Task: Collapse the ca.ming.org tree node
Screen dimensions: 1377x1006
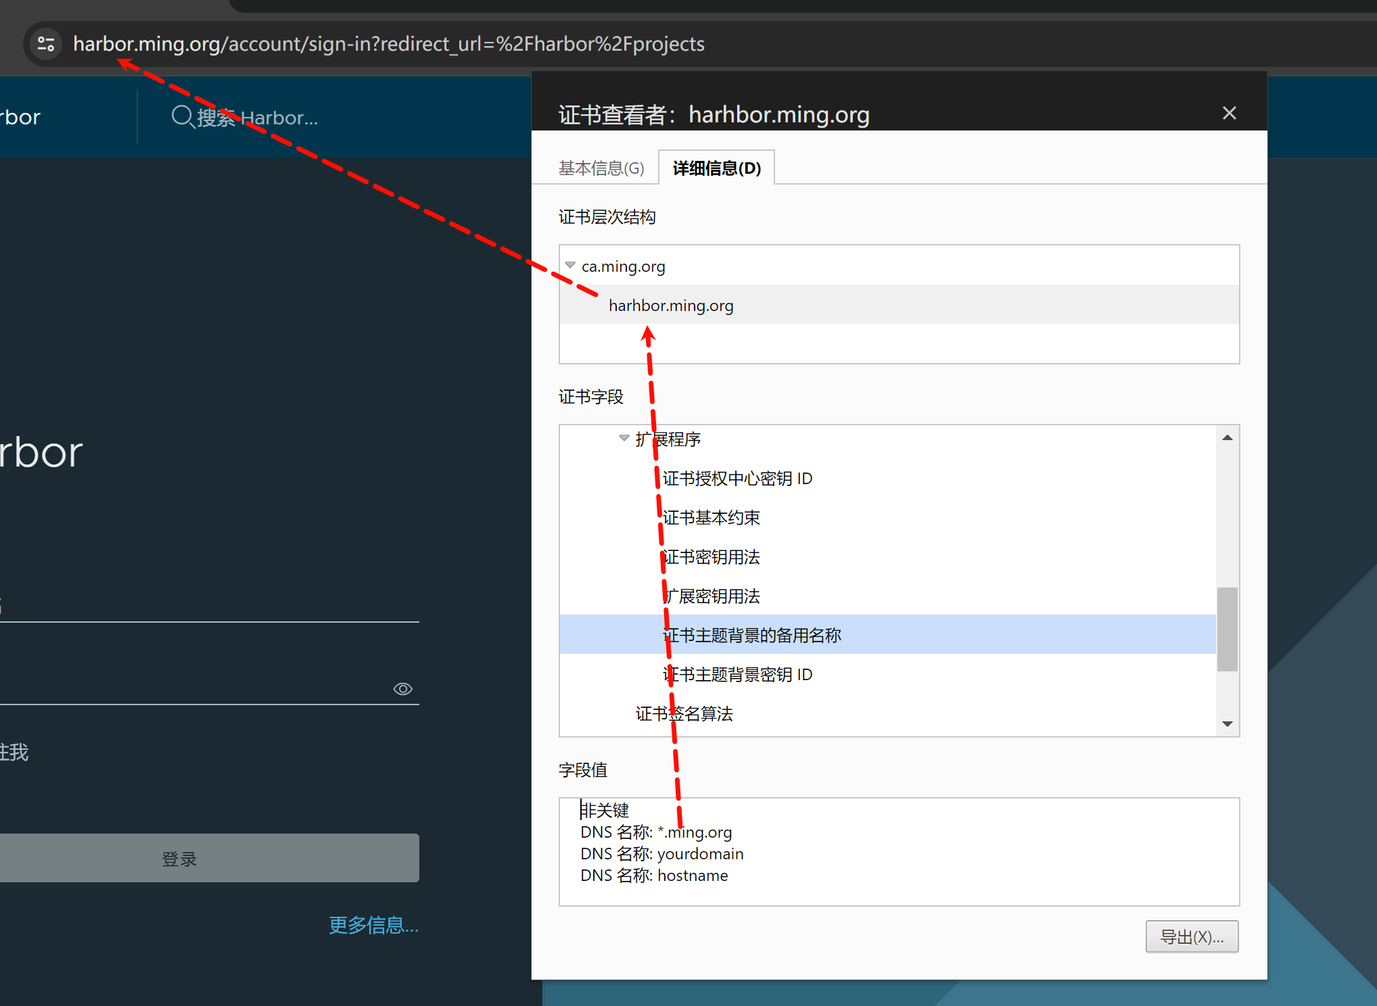Action: pyautogui.click(x=570, y=265)
